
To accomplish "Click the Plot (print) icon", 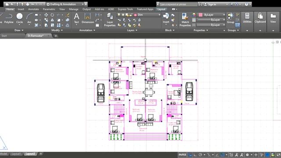I will pyautogui.click(x=28, y=4).
